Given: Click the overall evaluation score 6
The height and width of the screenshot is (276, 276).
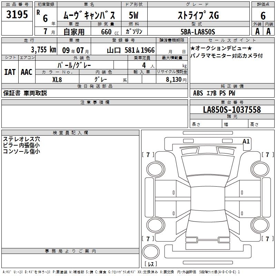Looking at the screenshot, I should (263, 16).
